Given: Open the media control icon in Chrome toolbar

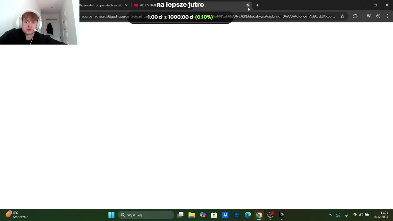Looking at the screenshot, I should pos(369,16).
